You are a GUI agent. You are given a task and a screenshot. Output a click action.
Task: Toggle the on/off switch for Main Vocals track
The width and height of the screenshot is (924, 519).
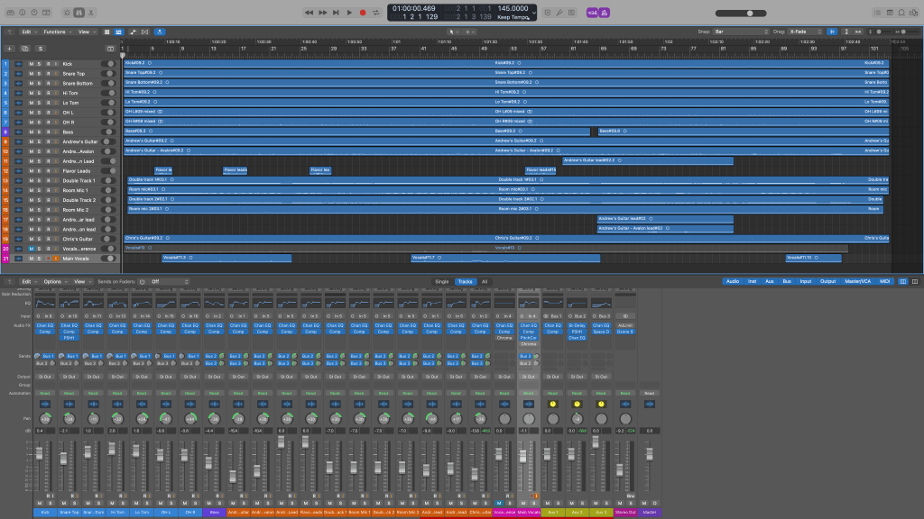tap(110, 259)
